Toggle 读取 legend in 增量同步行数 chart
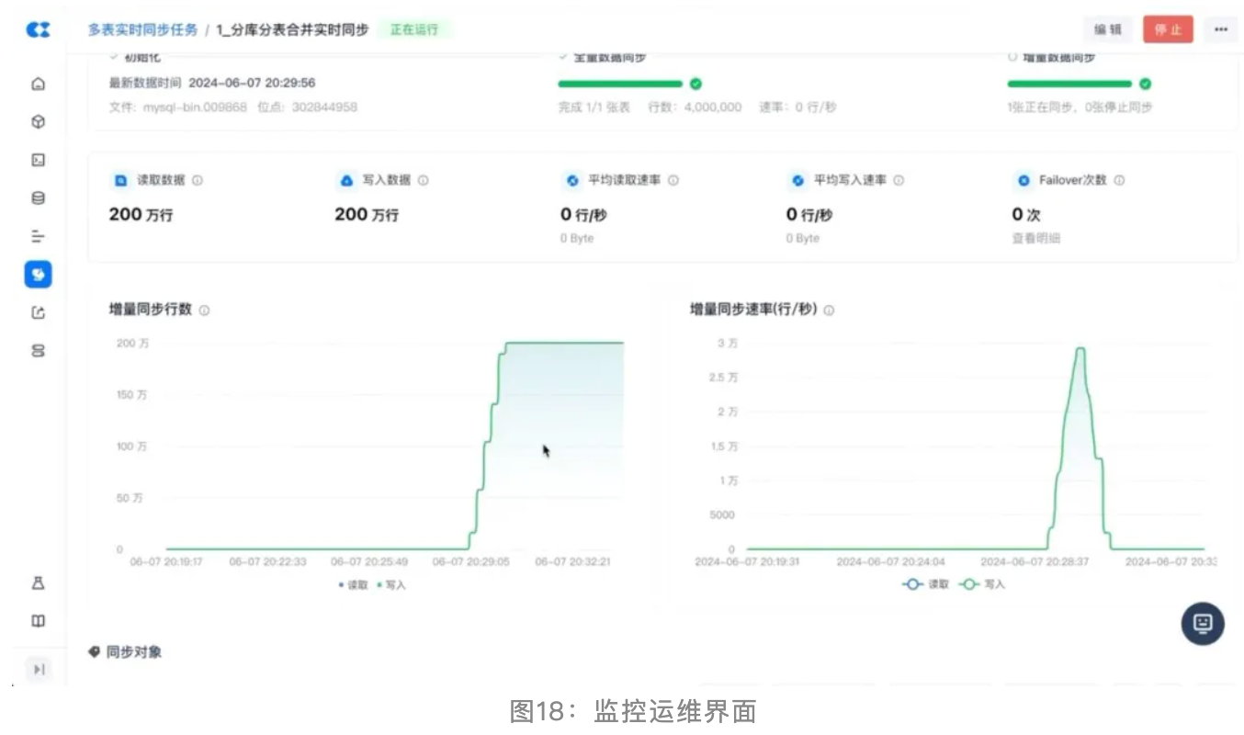Viewport: 1244px width, 735px height. point(353,584)
